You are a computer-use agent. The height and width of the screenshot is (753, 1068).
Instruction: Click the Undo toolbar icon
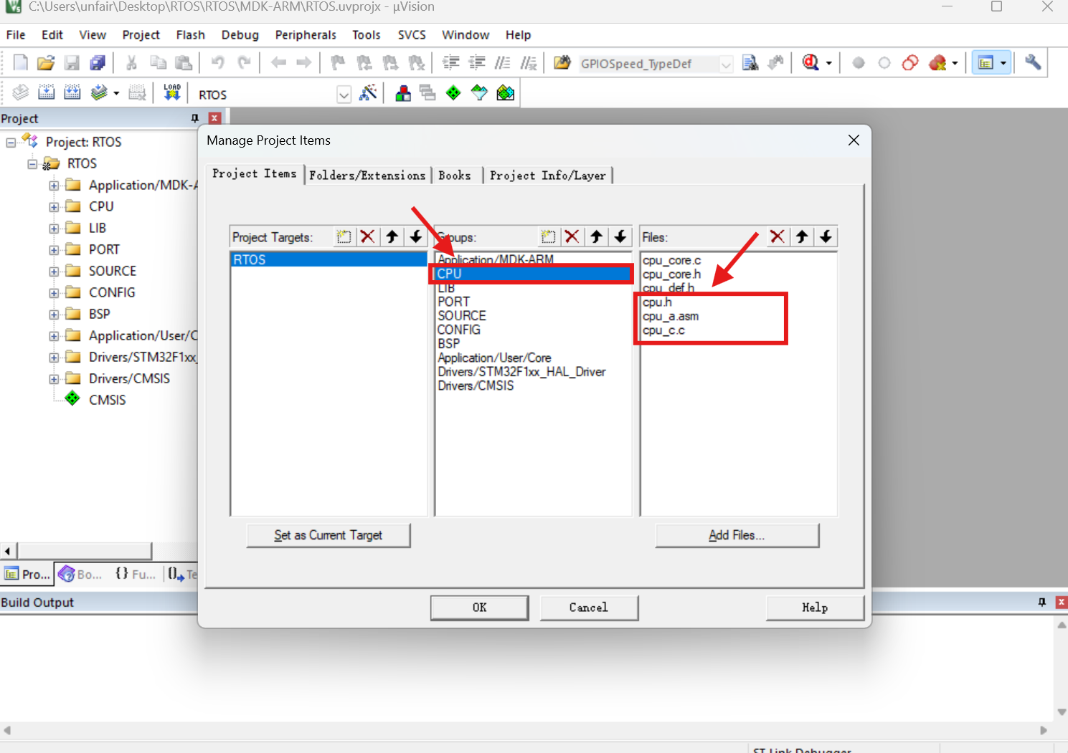(218, 63)
